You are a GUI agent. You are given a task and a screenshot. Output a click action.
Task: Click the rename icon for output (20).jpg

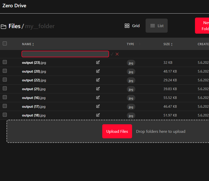click(98, 71)
